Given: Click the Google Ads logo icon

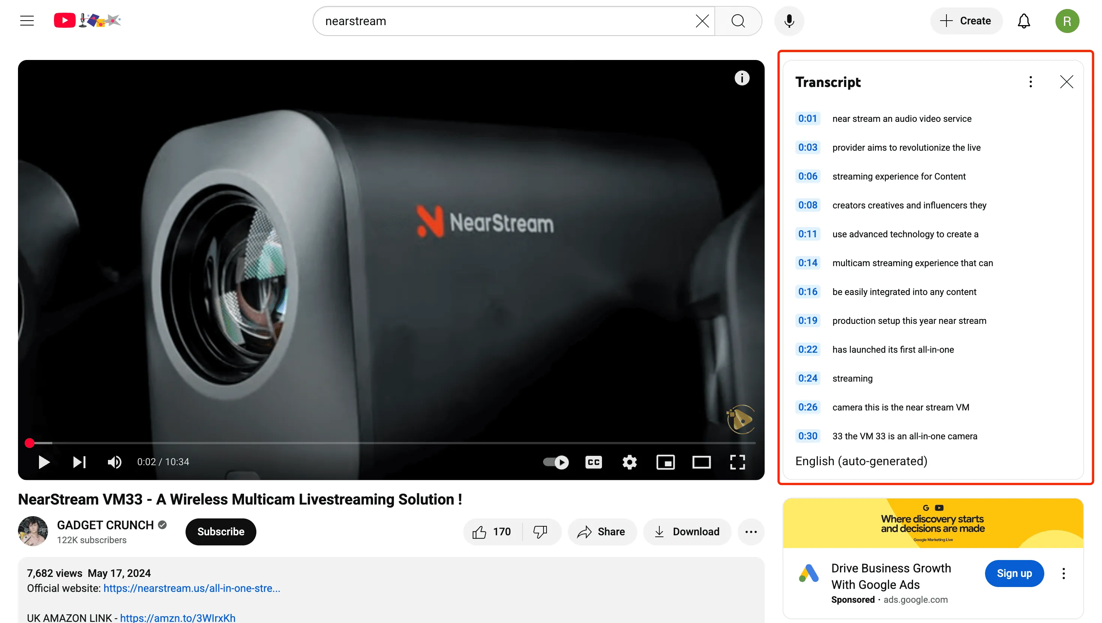Looking at the screenshot, I should (x=809, y=574).
